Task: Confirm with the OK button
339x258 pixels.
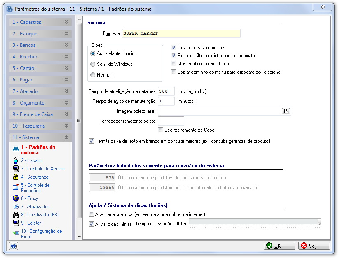Action: (279, 246)
